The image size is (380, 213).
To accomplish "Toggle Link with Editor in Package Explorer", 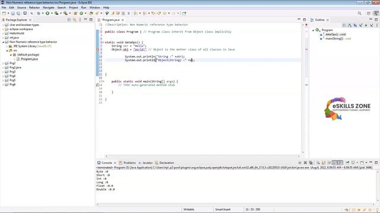I will 75,20.
